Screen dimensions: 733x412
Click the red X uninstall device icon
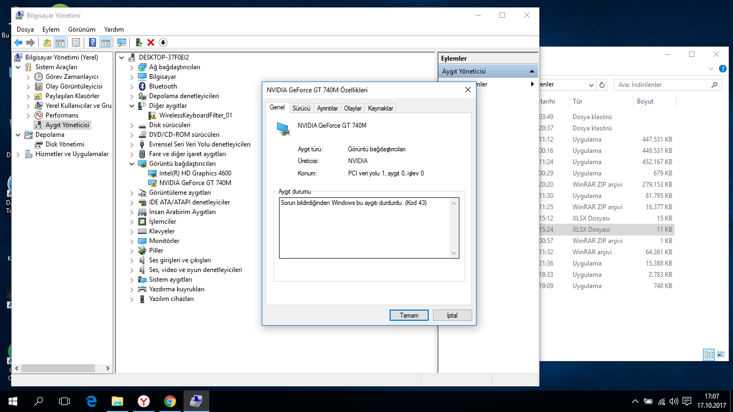point(151,42)
